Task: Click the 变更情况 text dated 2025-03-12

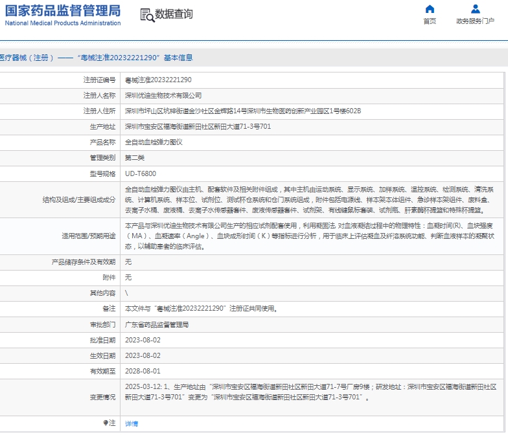Action: (x=311, y=392)
